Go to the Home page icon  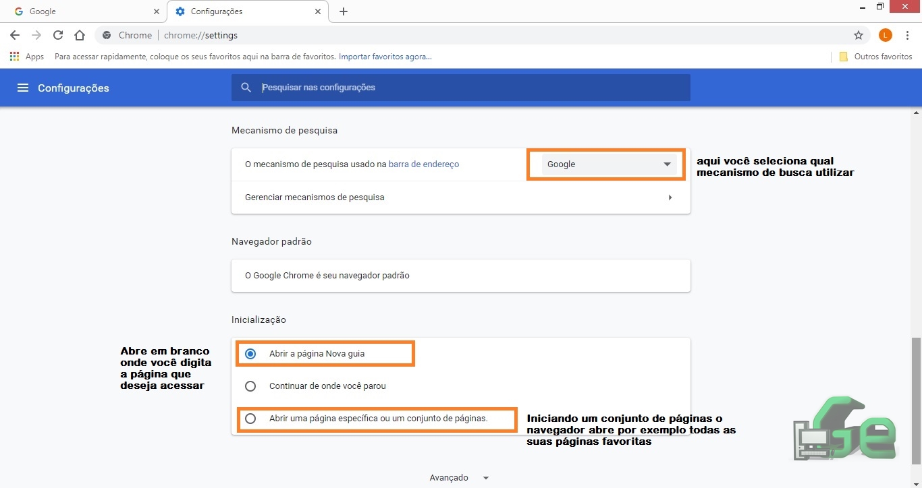80,35
